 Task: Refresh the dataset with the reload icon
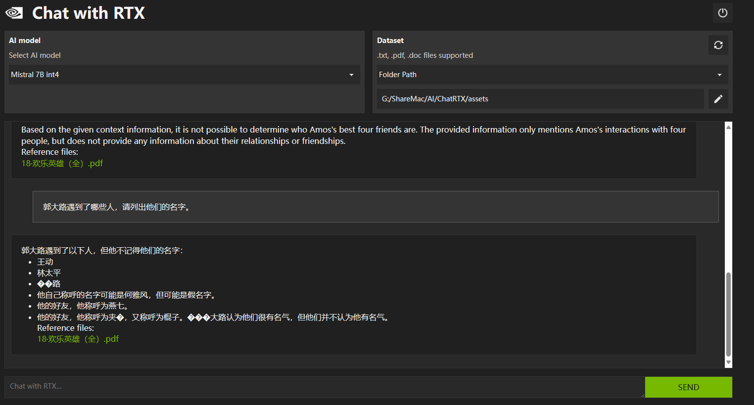(x=718, y=45)
